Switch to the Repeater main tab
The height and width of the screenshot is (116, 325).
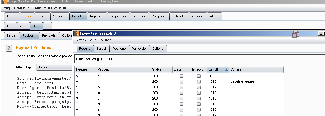pyautogui.click(x=97, y=16)
